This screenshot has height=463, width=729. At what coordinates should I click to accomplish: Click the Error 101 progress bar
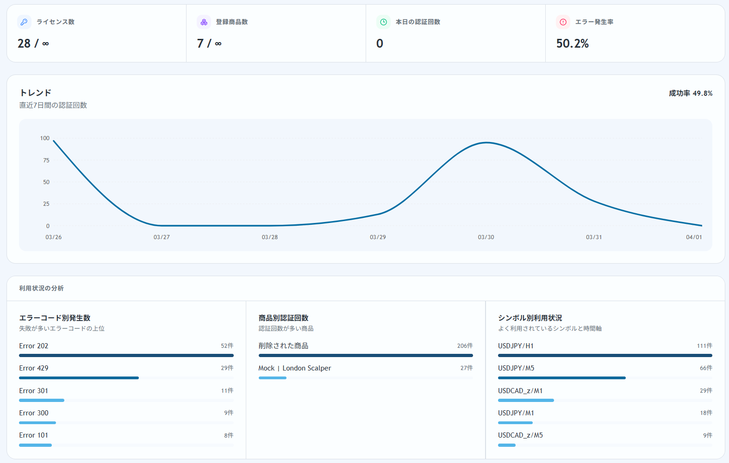(x=36, y=445)
